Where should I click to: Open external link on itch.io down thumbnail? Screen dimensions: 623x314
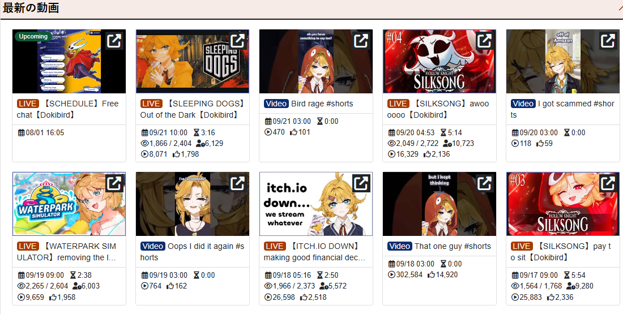[x=361, y=183]
